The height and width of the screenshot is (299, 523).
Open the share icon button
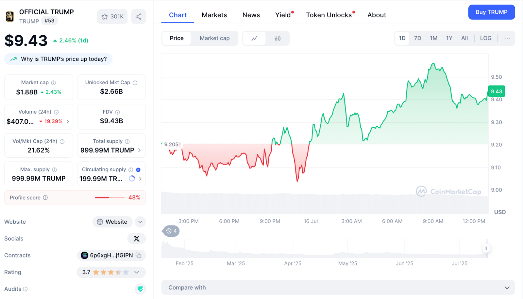[x=139, y=17]
